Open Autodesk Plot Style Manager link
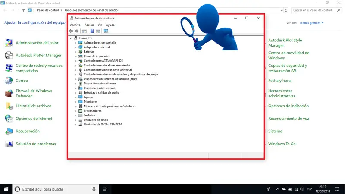 pyautogui.click(x=285, y=43)
